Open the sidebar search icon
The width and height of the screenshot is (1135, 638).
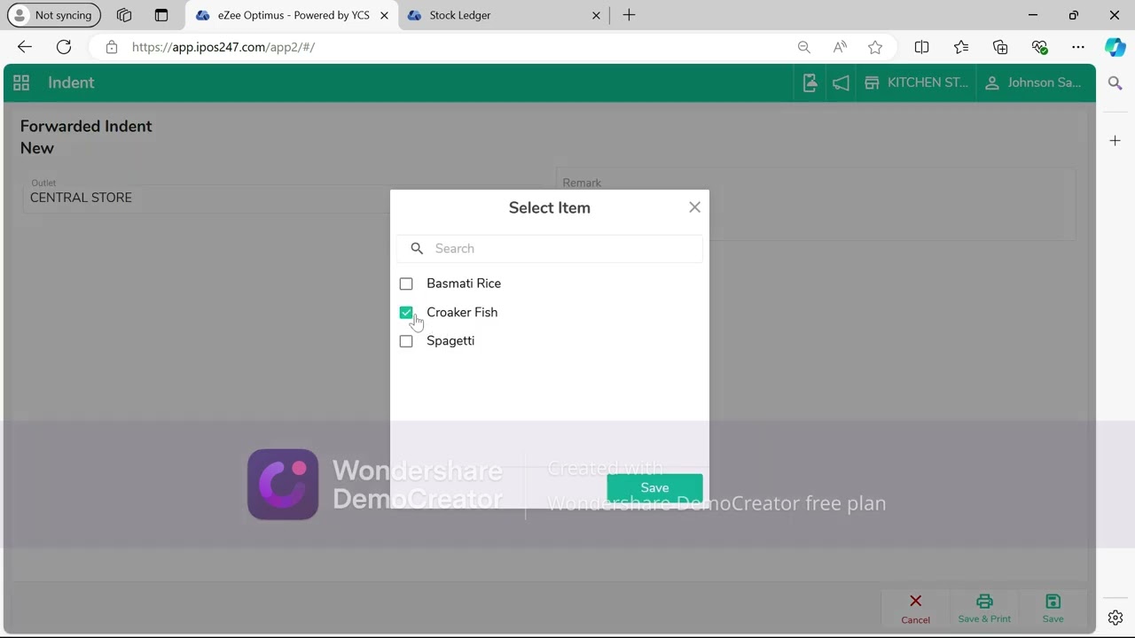point(1115,83)
